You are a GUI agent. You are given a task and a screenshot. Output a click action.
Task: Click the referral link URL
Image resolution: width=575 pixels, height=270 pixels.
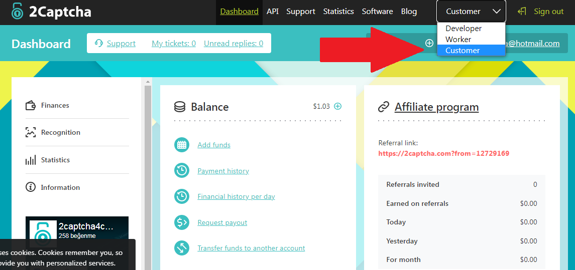[444, 153]
